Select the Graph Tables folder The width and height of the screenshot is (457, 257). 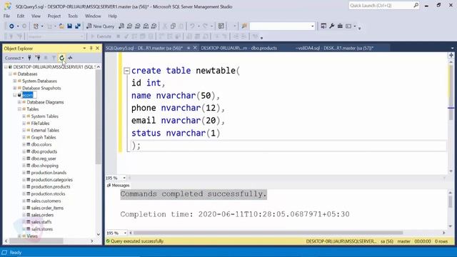point(43,137)
